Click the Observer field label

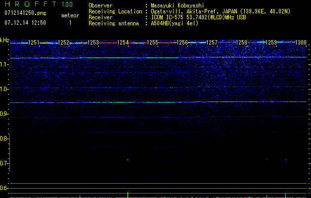pos(100,5)
